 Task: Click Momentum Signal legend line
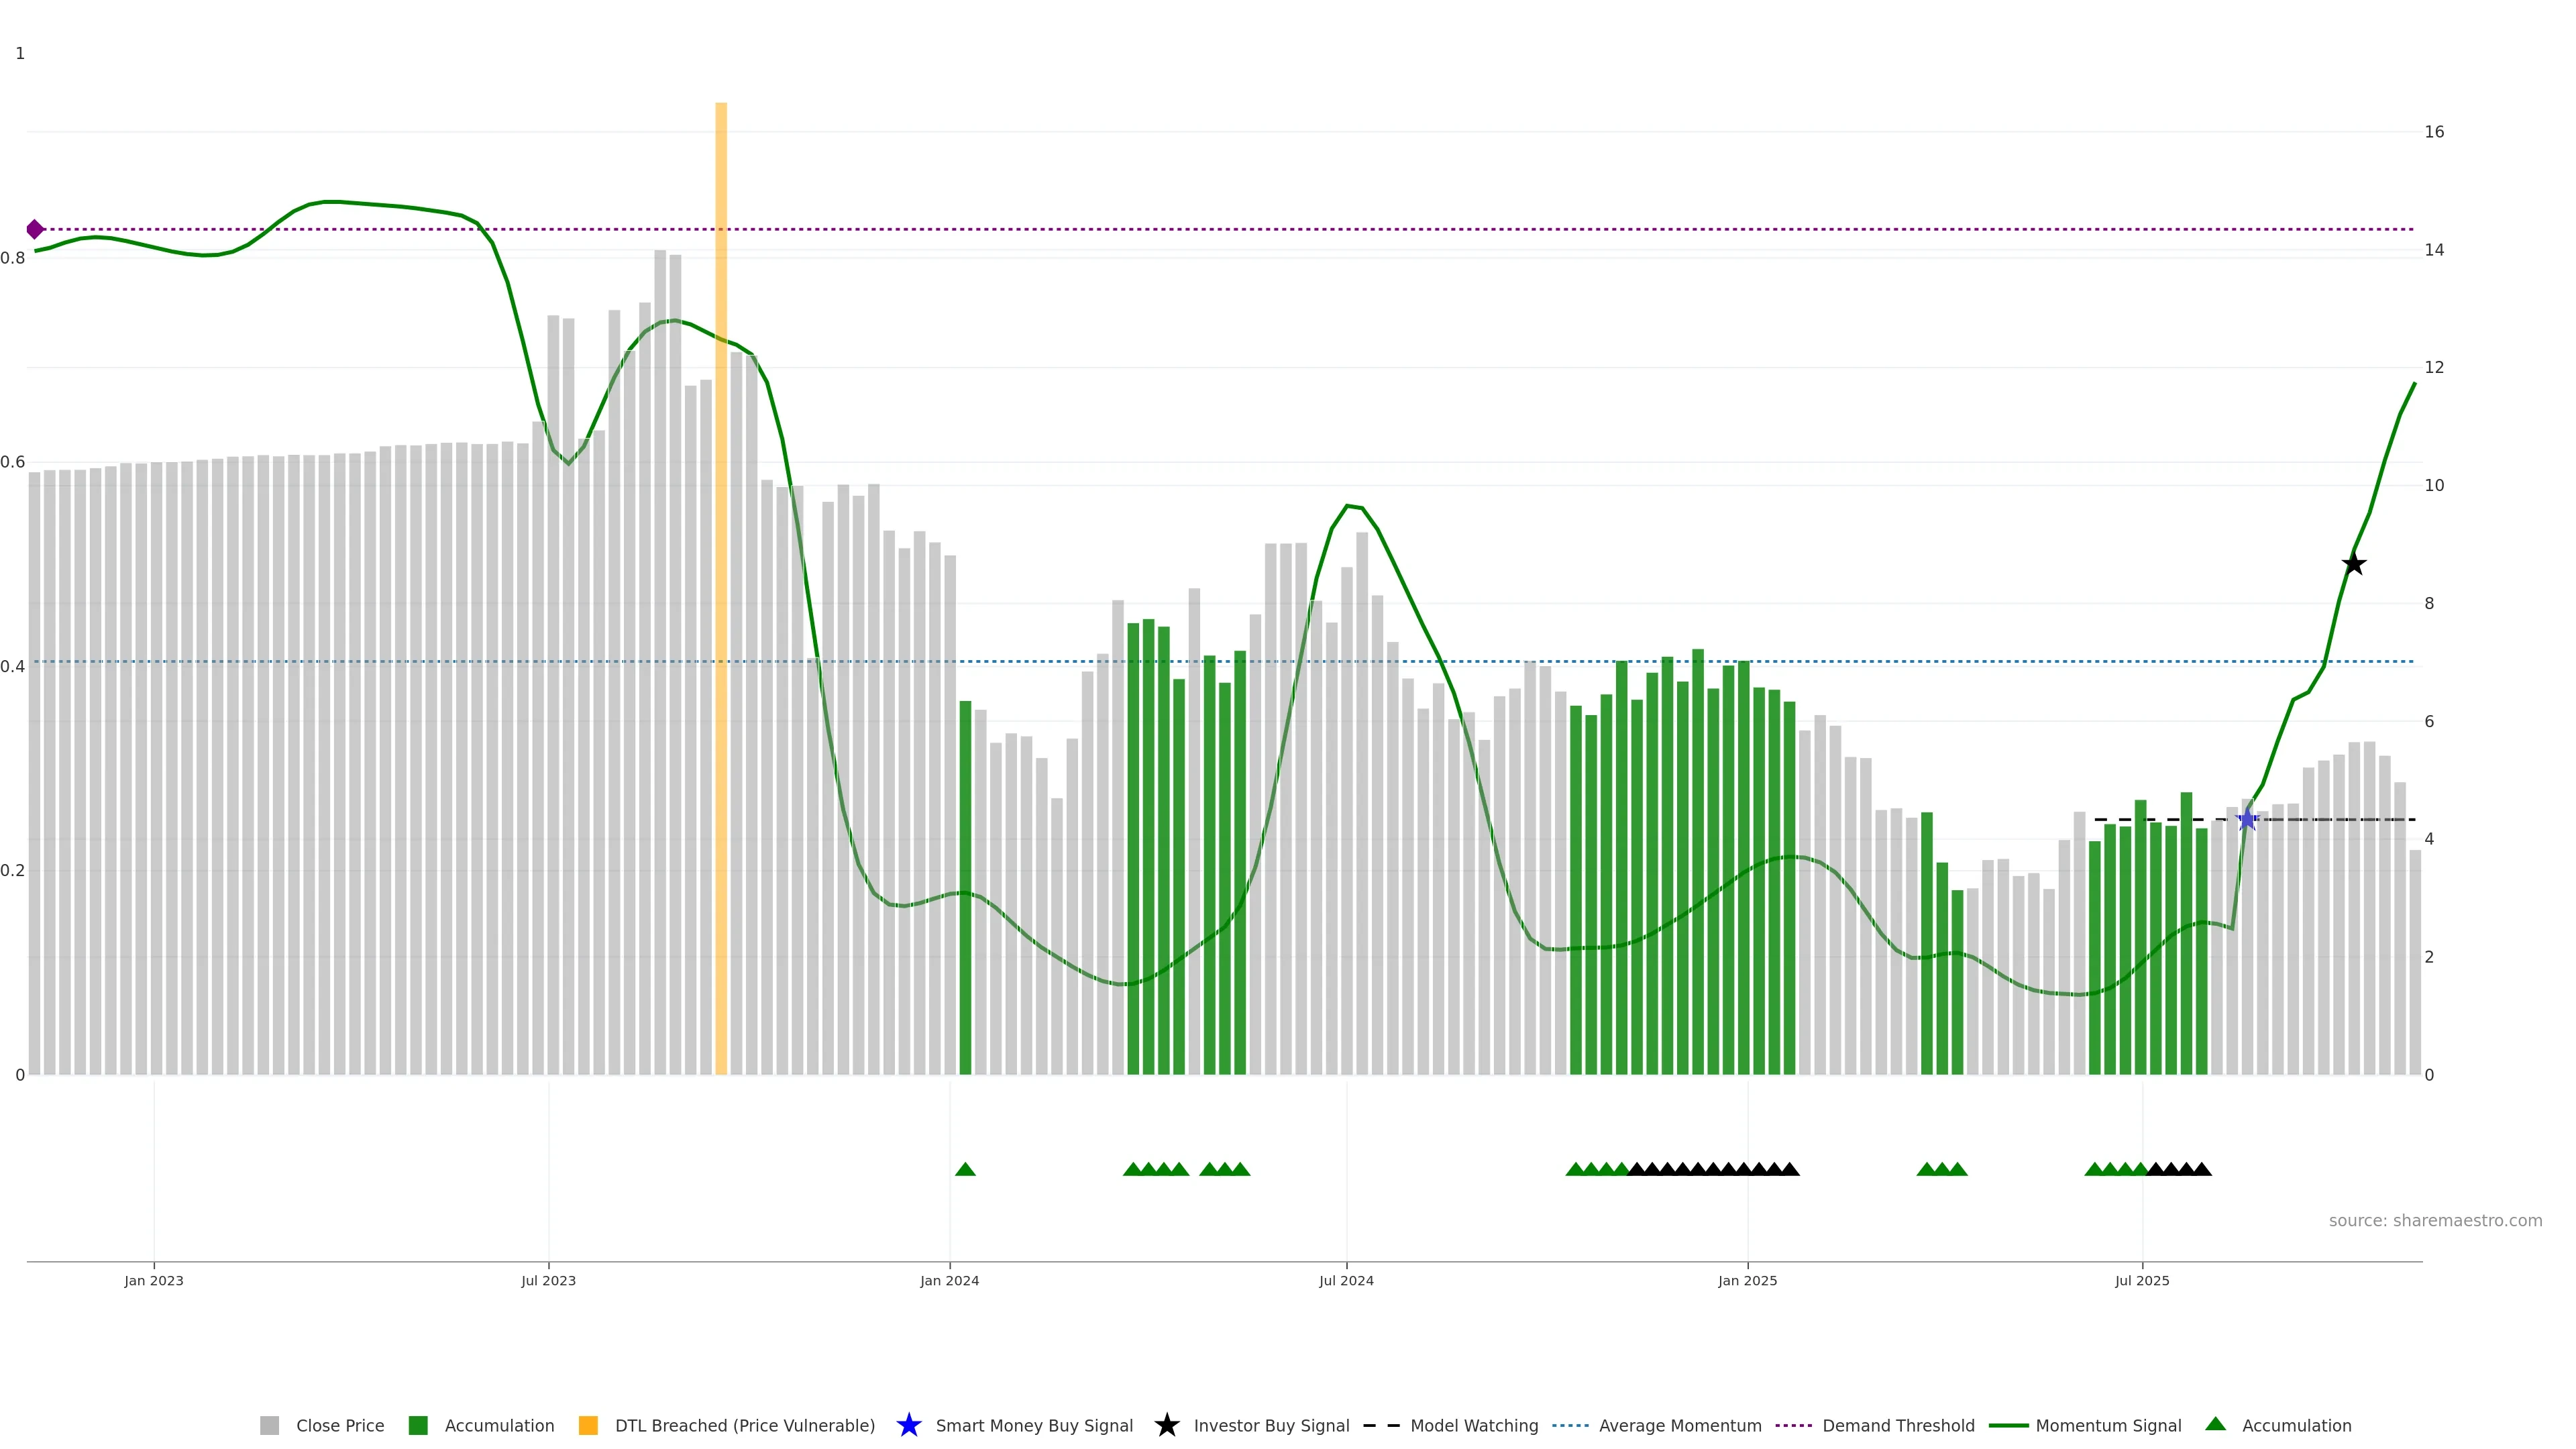[2008, 1425]
